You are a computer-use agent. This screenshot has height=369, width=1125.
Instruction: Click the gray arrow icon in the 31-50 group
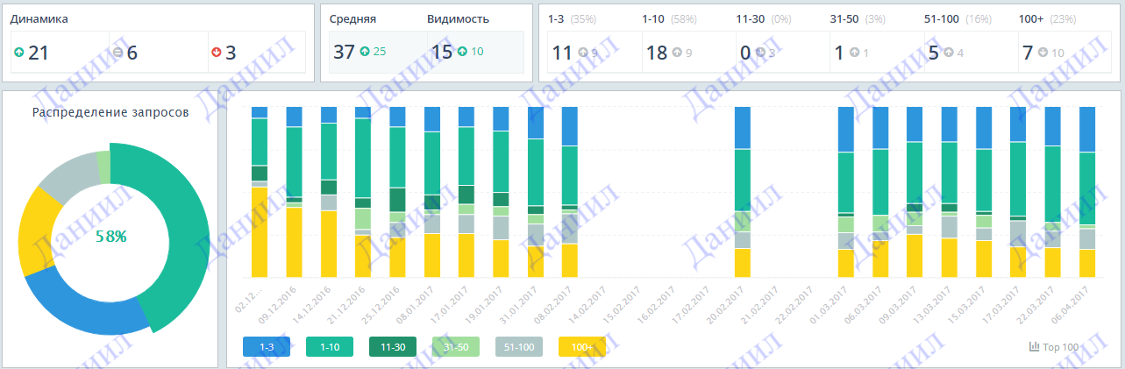point(855,53)
